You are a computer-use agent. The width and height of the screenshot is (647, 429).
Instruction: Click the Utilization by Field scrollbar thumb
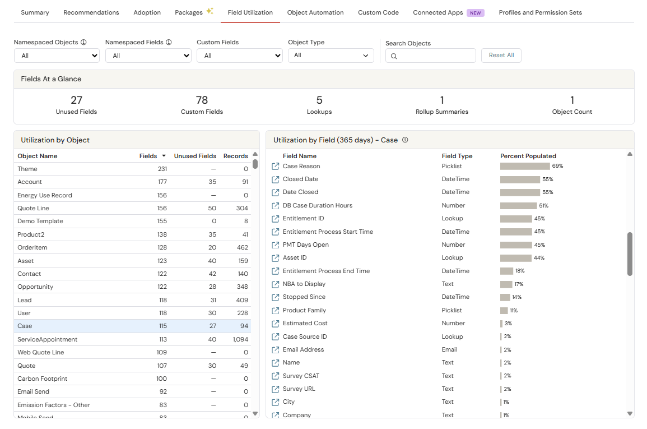630,253
